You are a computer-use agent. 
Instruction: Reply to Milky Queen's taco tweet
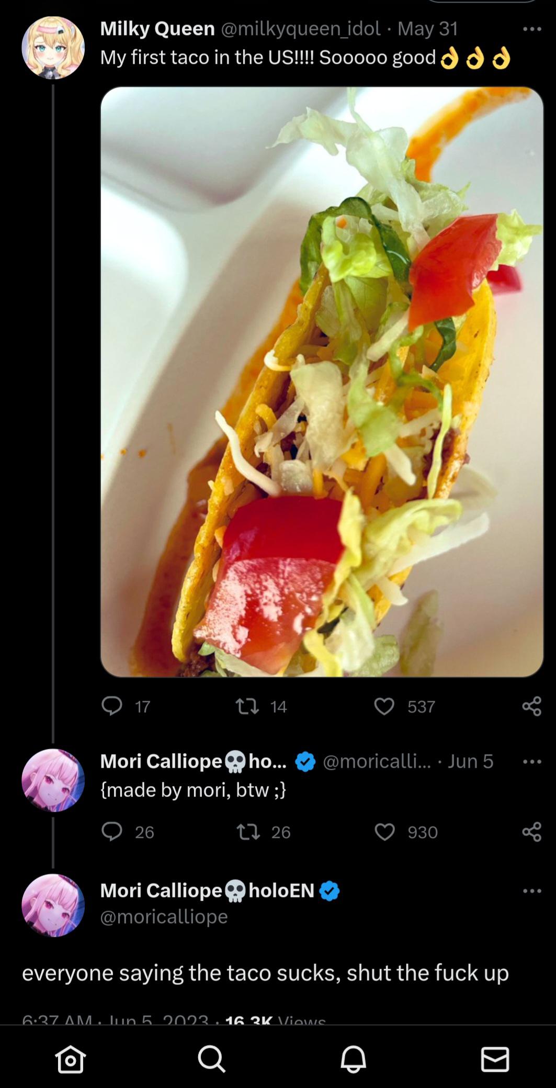tap(112, 706)
